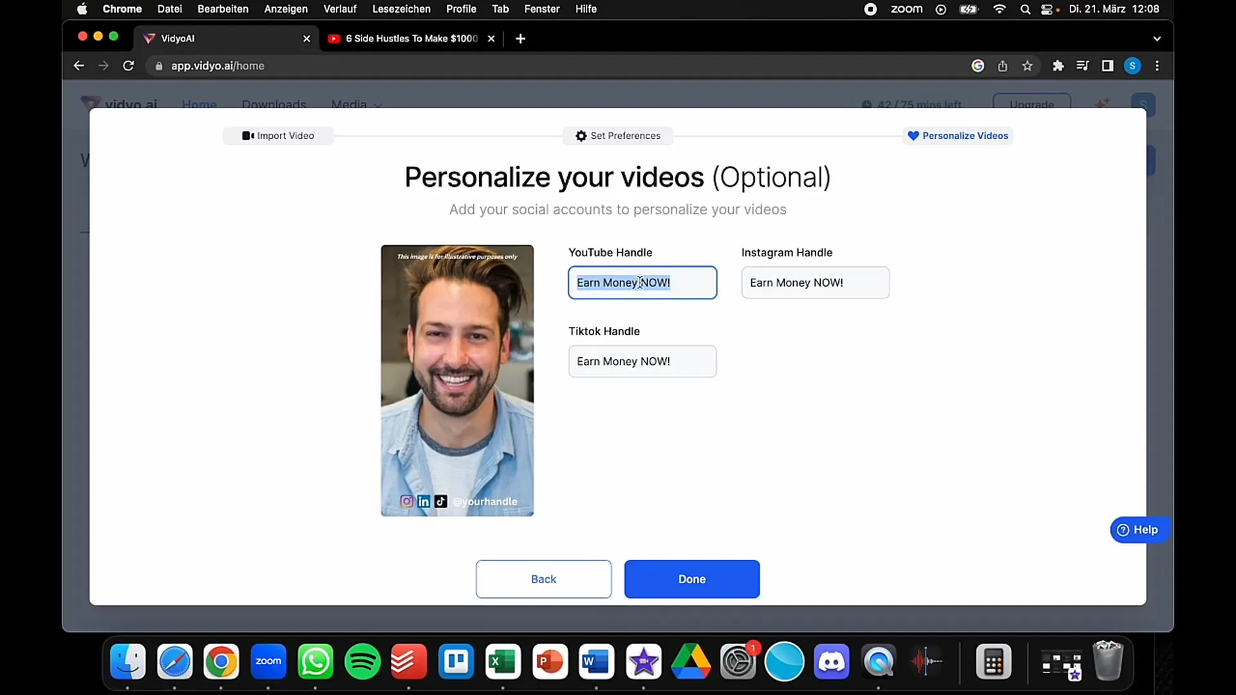Click the Set Preferences gear icon
The image size is (1236, 695).
point(581,135)
